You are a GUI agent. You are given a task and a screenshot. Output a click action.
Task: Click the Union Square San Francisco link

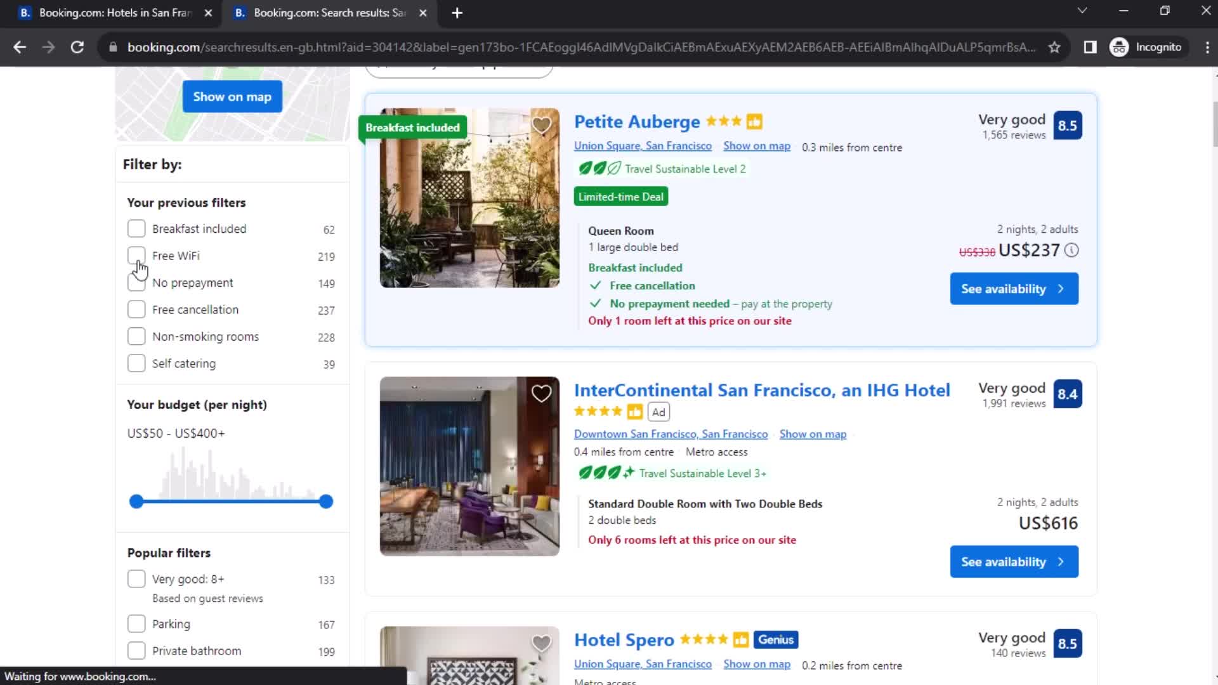pos(643,145)
